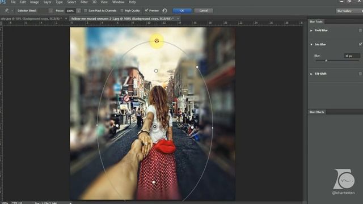This screenshot has width=363, height=204.
Task: Open the Layer menu
Action: click(47, 2)
